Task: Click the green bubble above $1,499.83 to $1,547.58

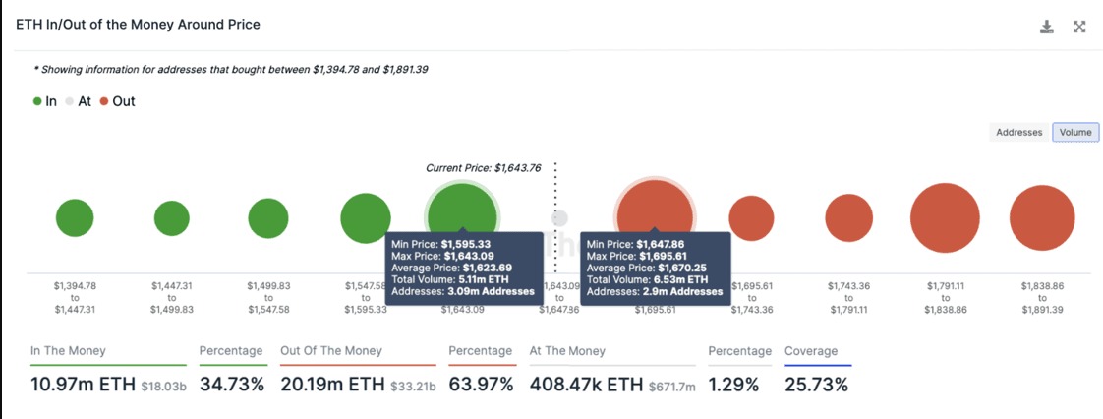Action: [268, 218]
